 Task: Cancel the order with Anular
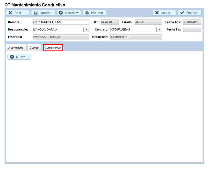tap(164, 13)
